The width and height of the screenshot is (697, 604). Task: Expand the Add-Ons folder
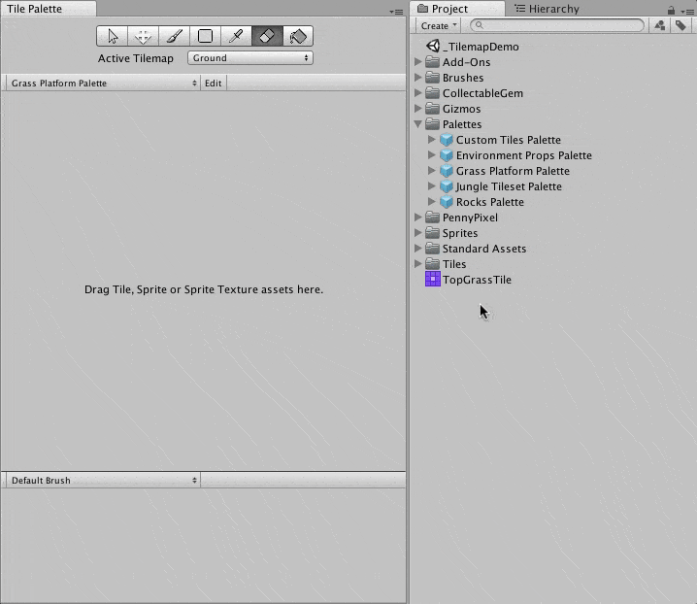417,62
